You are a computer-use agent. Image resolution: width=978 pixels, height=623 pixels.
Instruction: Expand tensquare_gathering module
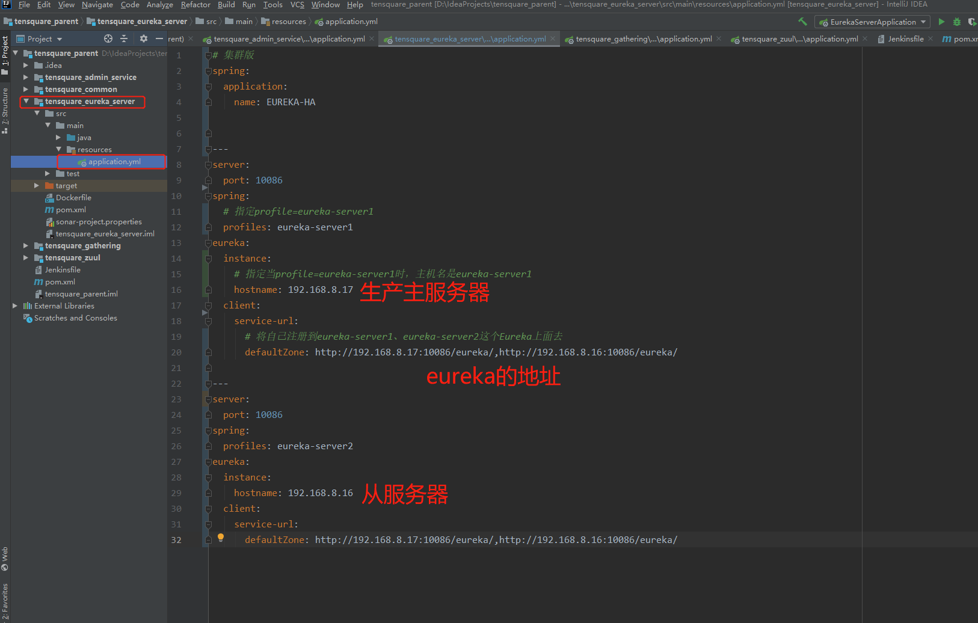(26, 246)
